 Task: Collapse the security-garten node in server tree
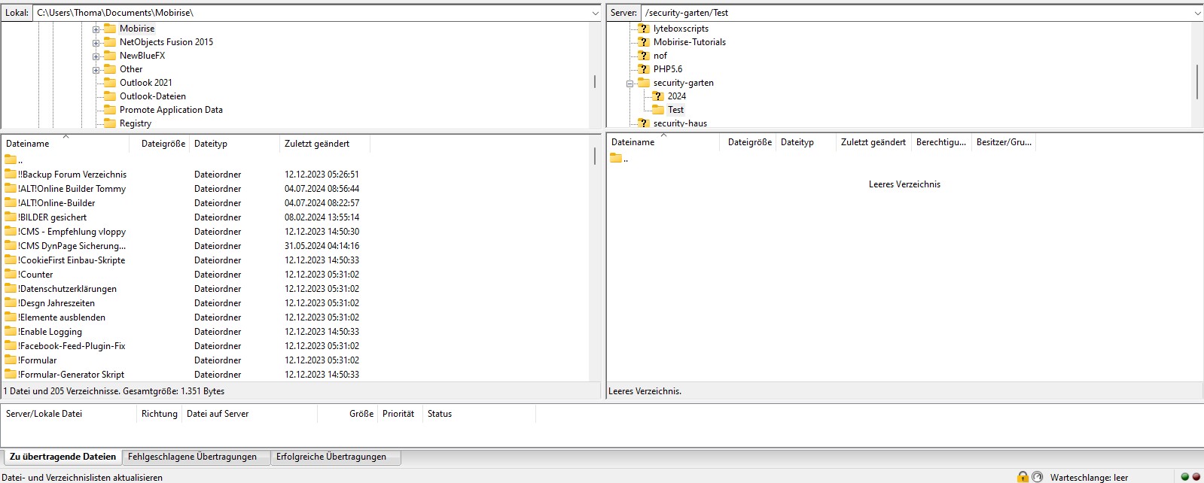point(629,84)
